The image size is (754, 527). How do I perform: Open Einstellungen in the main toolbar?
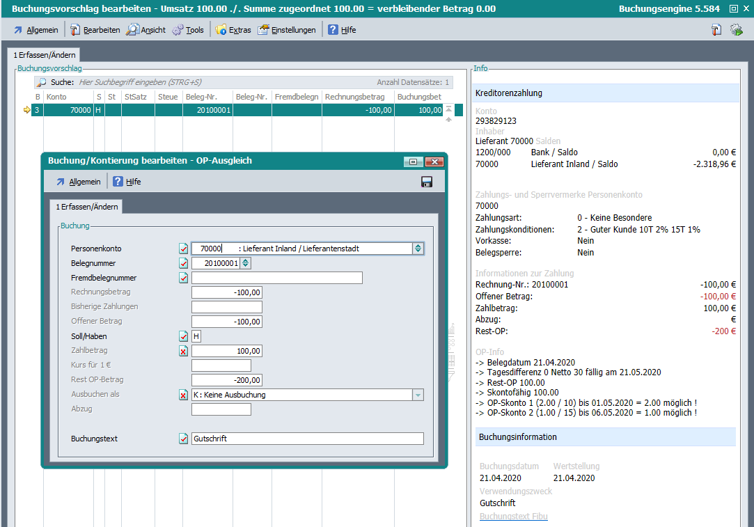[286, 30]
